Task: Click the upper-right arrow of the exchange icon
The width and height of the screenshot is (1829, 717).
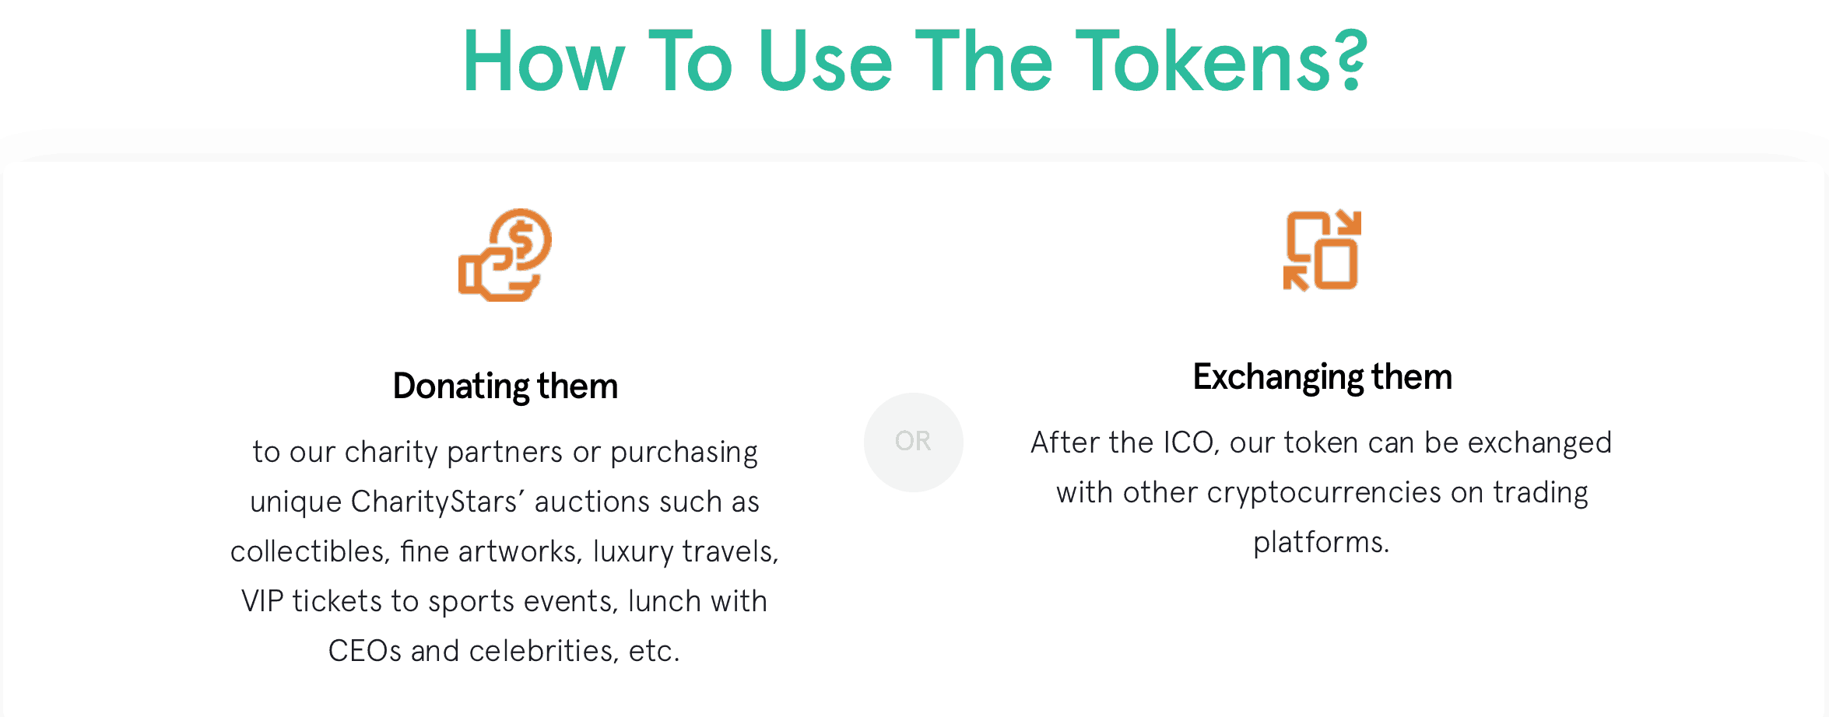Action: click(x=1348, y=223)
